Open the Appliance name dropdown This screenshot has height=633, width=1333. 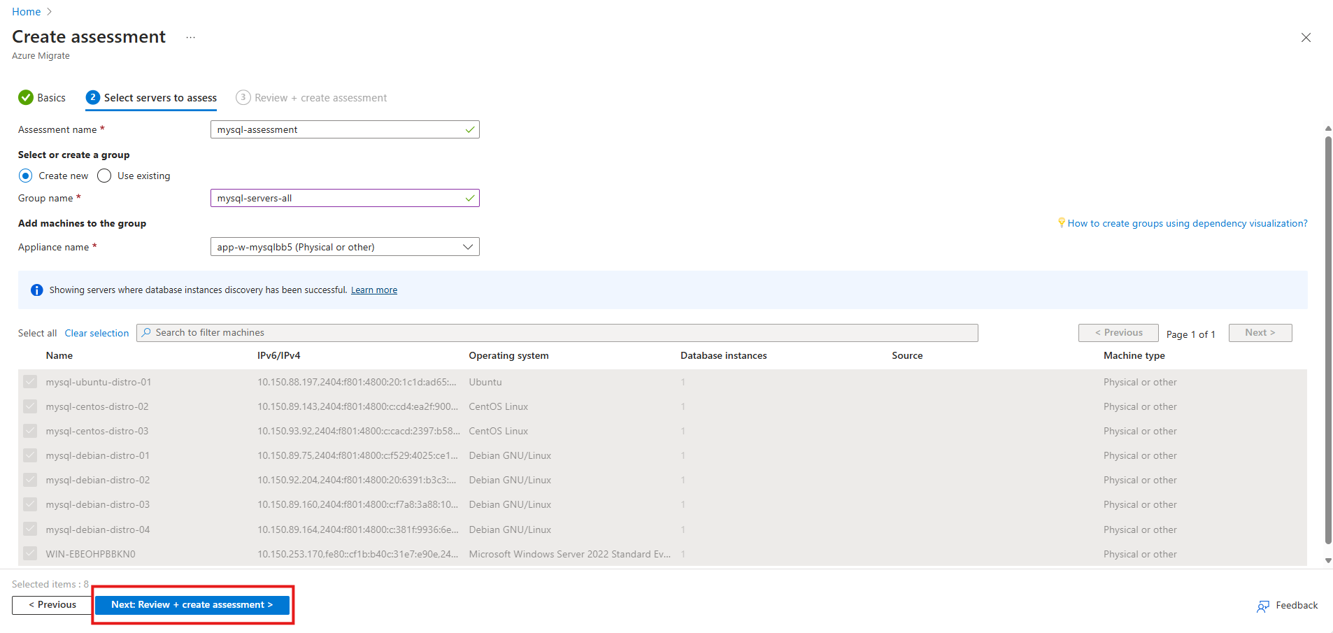click(x=467, y=246)
